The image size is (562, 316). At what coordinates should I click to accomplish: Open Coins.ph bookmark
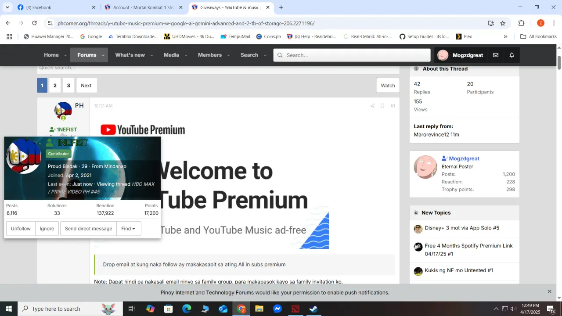(x=268, y=36)
